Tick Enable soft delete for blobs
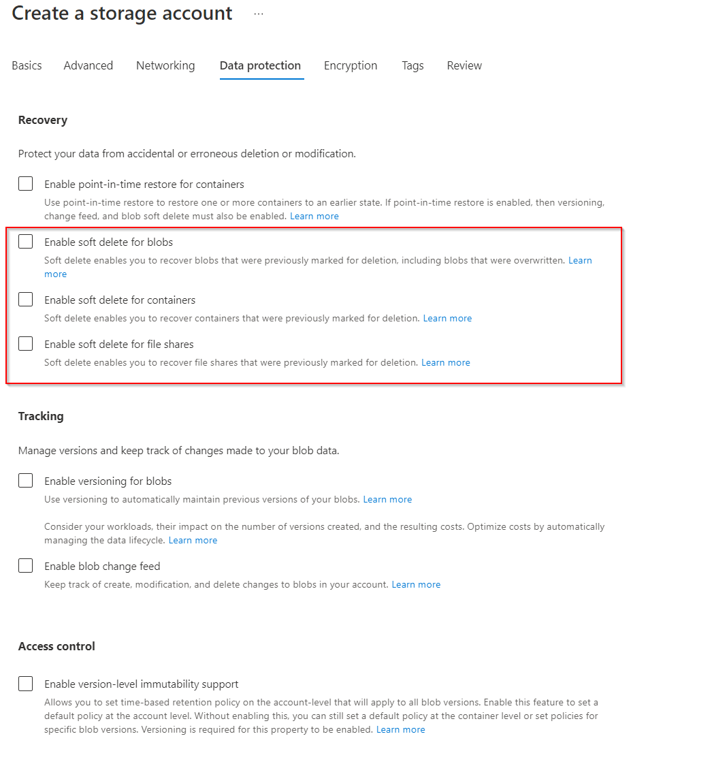Screen dimensions: 712x764 (26, 242)
